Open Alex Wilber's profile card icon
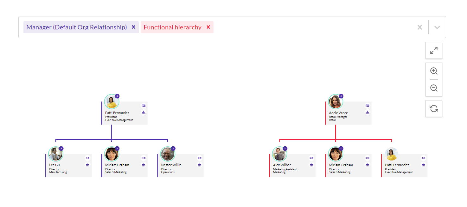Image resolution: width=467 pixels, height=207 pixels. click(311, 158)
